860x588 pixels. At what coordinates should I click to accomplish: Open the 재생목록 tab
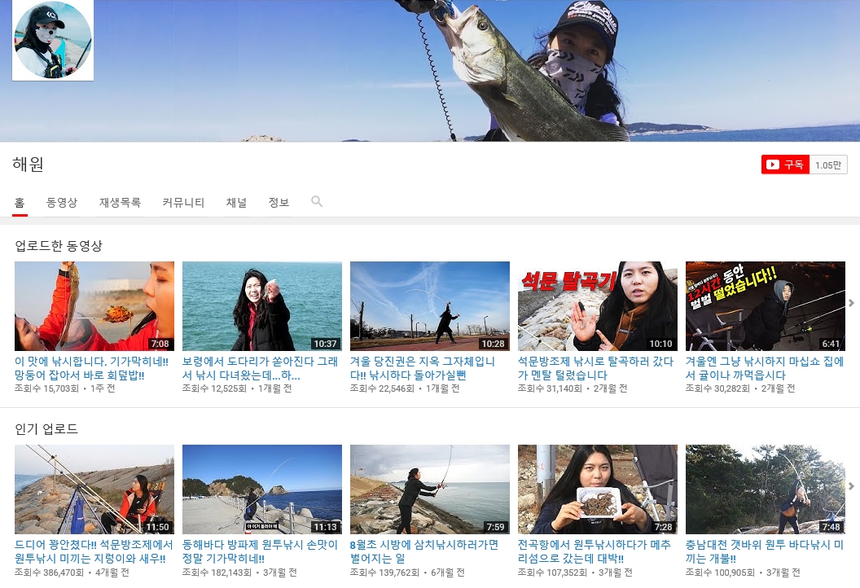pos(120,203)
